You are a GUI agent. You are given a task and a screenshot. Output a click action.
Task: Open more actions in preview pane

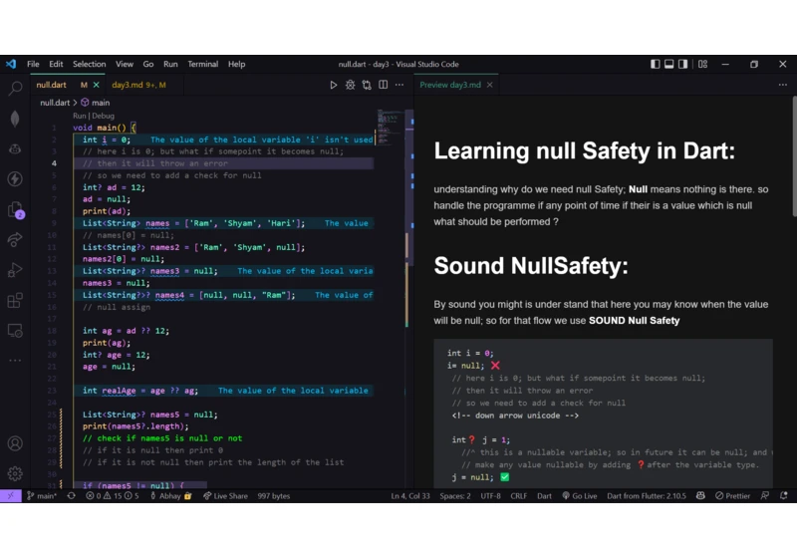pyautogui.click(x=783, y=85)
